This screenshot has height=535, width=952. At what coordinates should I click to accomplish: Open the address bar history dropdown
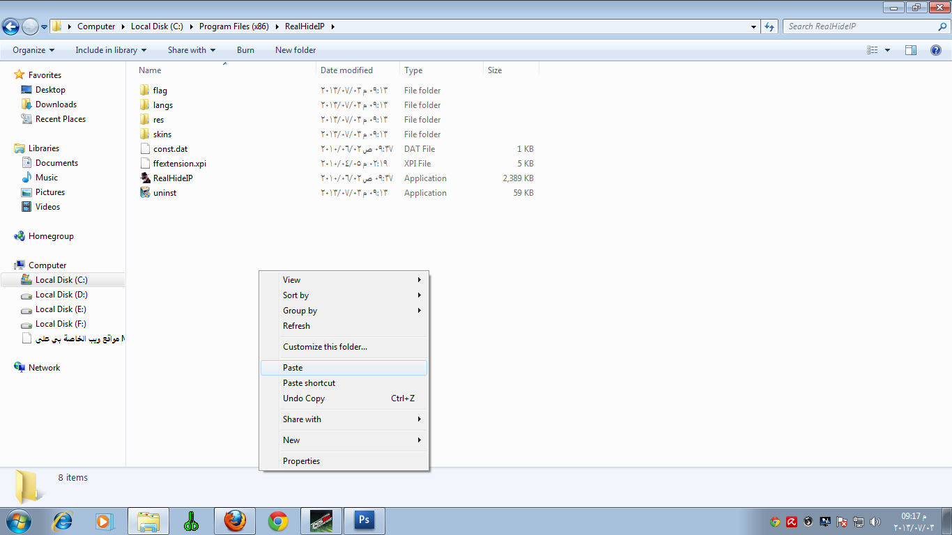[x=754, y=26]
